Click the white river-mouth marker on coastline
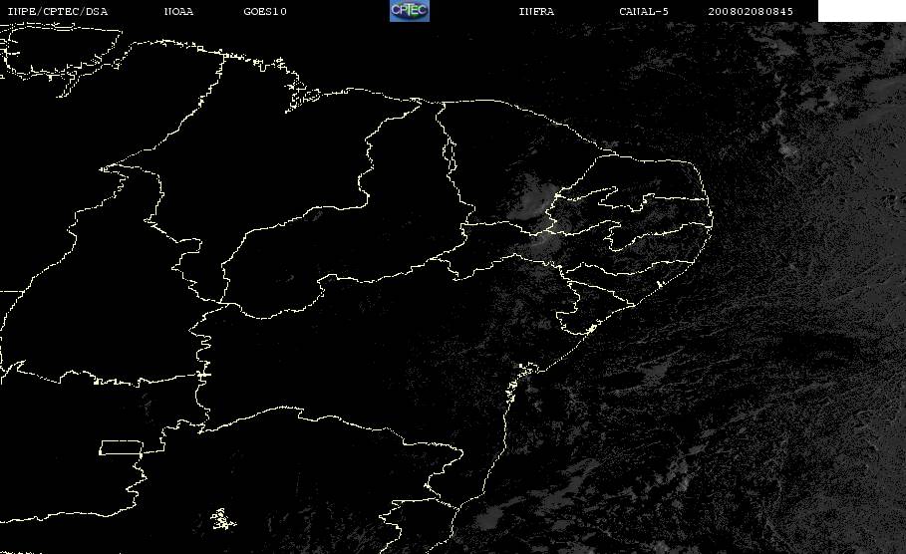Viewport: 906px width, 554px height. coord(591,329)
